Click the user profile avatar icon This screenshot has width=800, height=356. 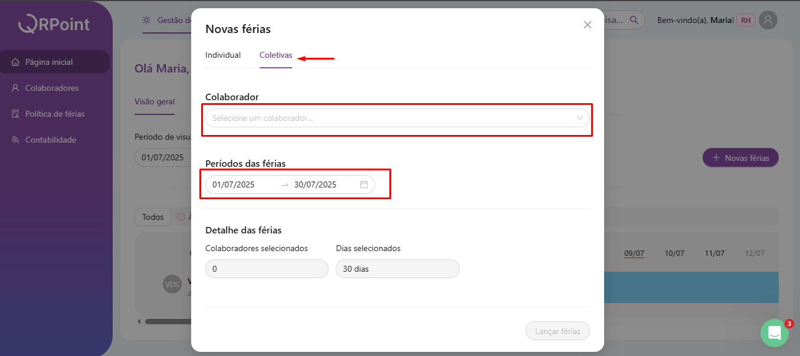coord(768,21)
